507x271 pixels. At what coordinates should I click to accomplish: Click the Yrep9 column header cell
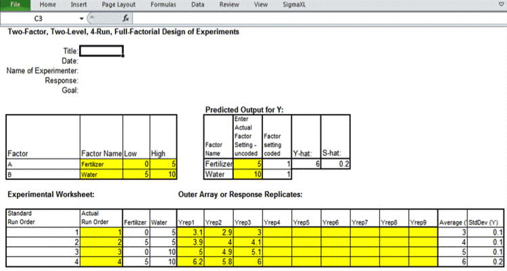423,218
